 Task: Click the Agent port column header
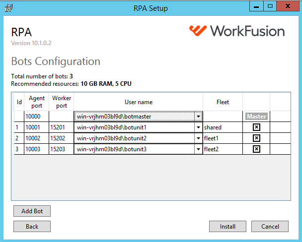click(x=36, y=102)
